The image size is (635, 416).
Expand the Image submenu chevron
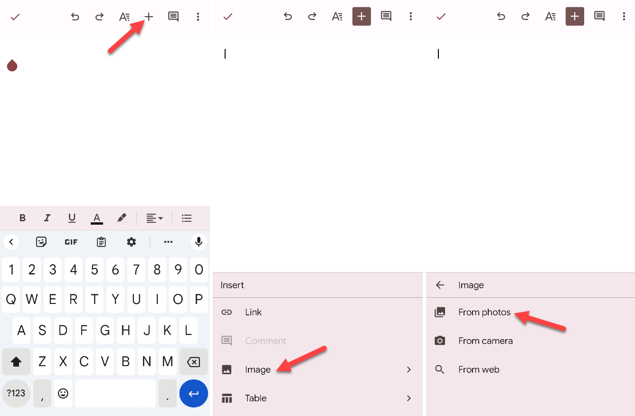point(409,369)
